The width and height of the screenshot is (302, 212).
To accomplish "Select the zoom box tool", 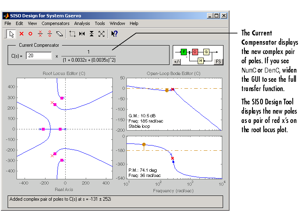I will (72, 34).
